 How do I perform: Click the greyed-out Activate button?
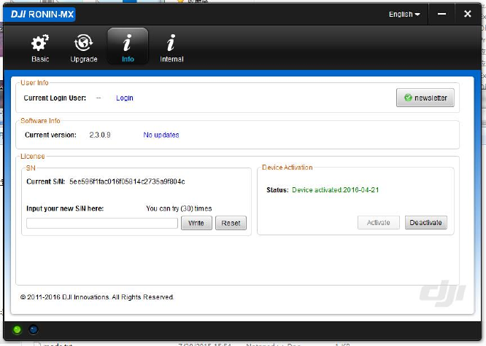[379, 222]
